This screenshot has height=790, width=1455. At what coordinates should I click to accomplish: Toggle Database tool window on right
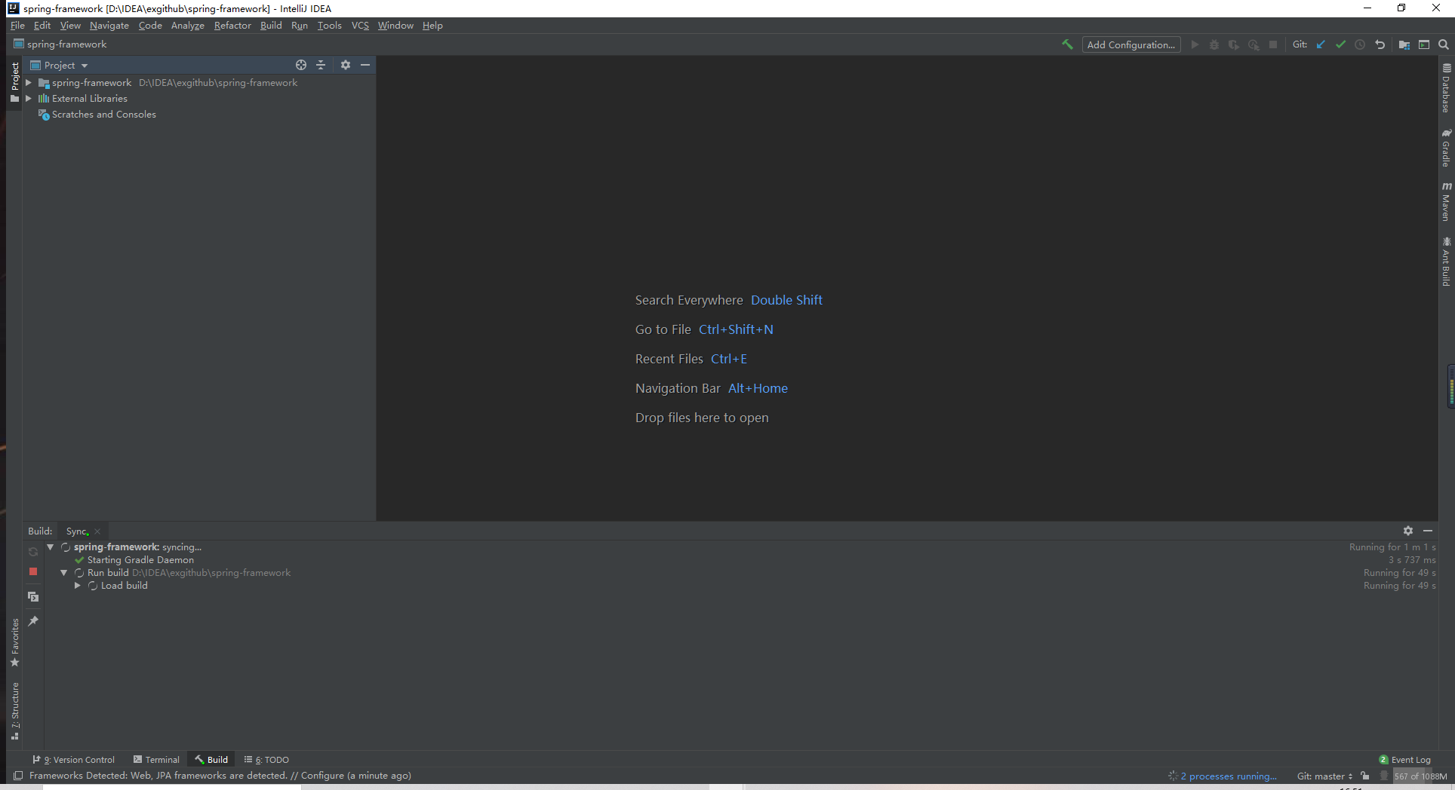click(1446, 88)
